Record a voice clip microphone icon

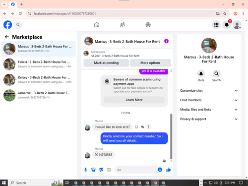[x=86, y=170]
